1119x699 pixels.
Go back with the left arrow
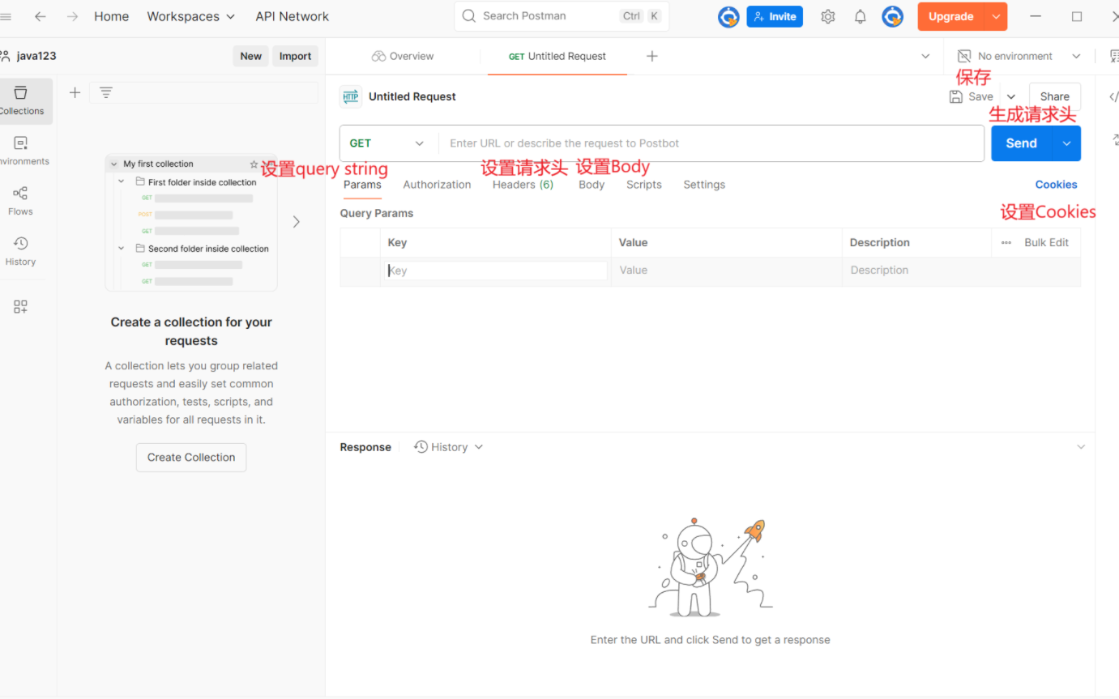(40, 16)
